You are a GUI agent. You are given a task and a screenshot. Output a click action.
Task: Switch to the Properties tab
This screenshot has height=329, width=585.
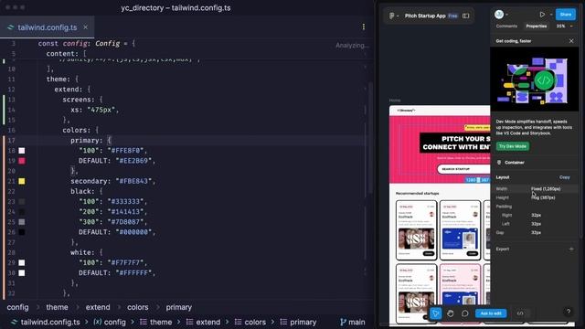pos(537,27)
